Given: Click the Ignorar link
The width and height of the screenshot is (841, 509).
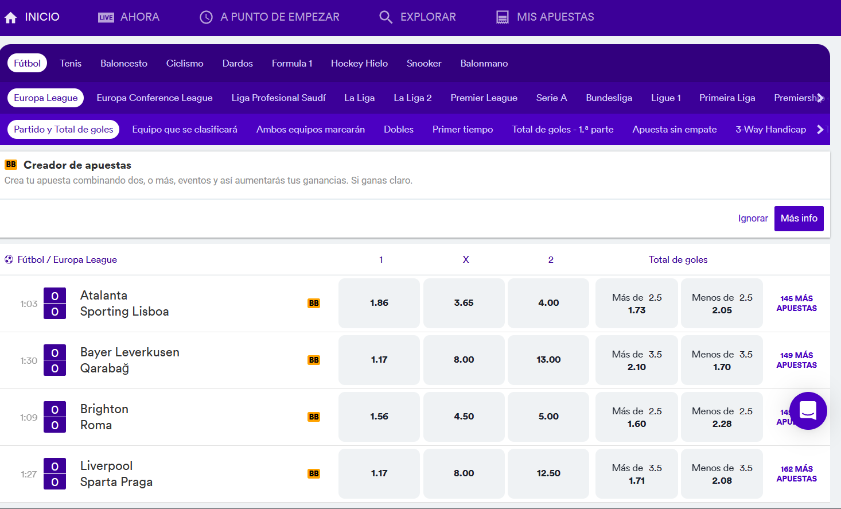Looking at the screenshot, I should click(x=753, y=219).
